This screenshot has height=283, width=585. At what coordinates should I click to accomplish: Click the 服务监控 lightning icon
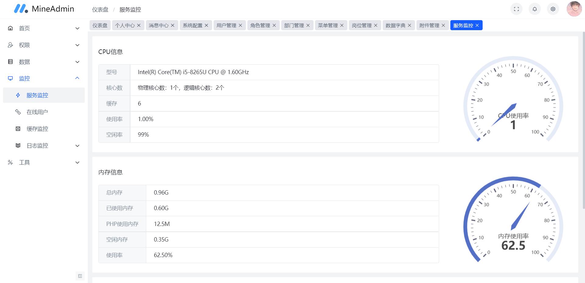[18, 95]
